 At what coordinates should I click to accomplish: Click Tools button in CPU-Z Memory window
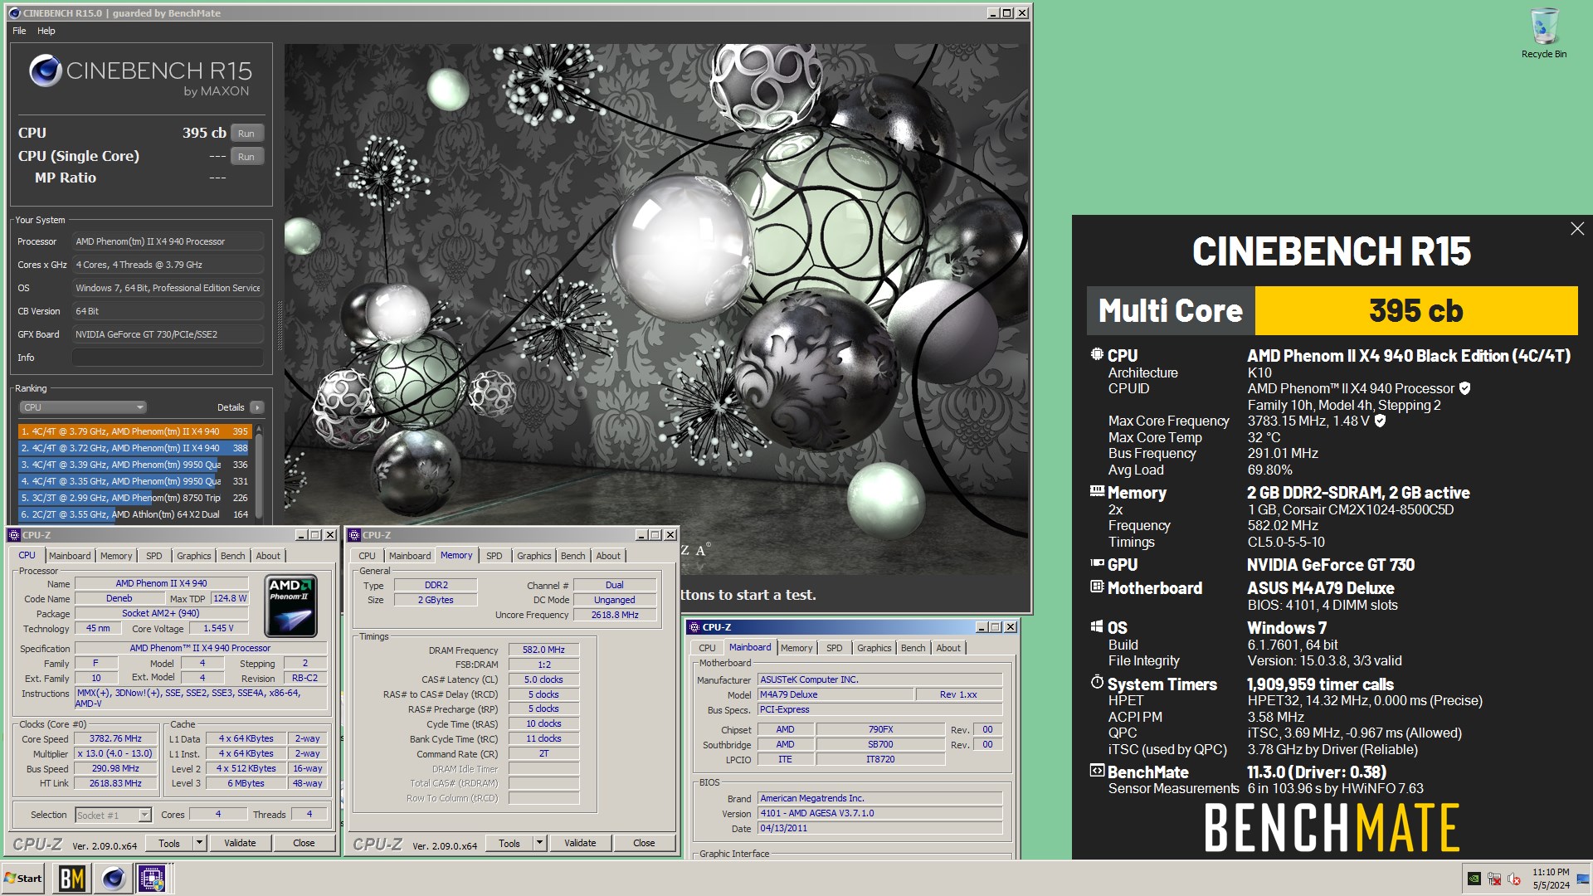pos(509,843)
